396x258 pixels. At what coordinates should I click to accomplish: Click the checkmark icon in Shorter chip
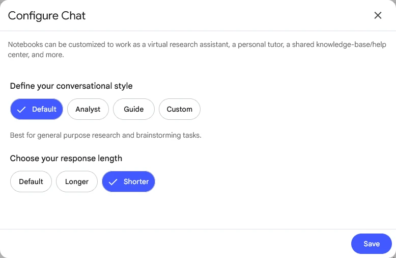point(113,182)
